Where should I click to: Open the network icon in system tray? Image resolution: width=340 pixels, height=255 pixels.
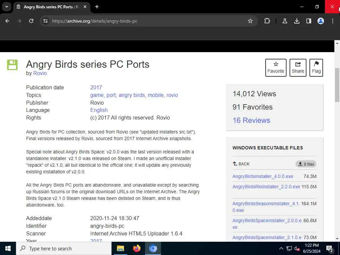tap(289, 248)
